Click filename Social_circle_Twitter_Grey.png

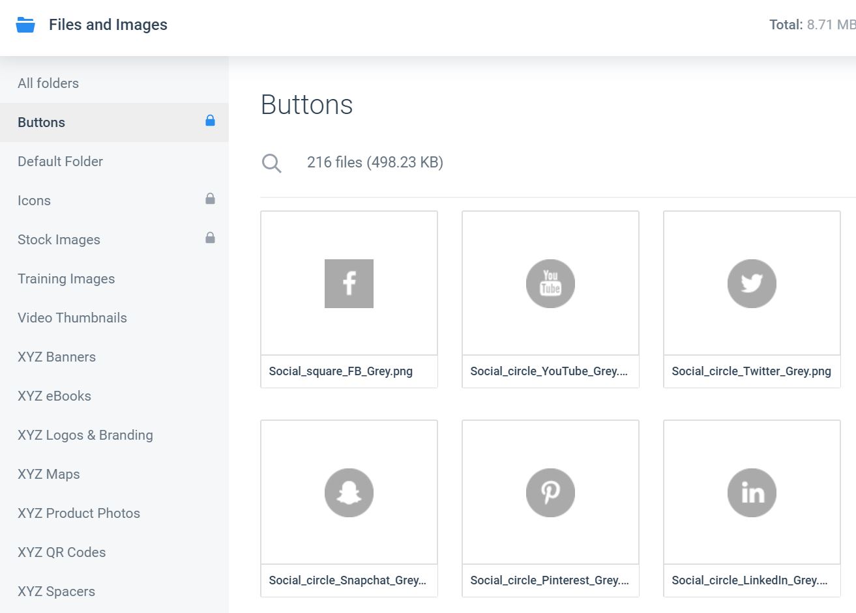[x=751, y=371]
